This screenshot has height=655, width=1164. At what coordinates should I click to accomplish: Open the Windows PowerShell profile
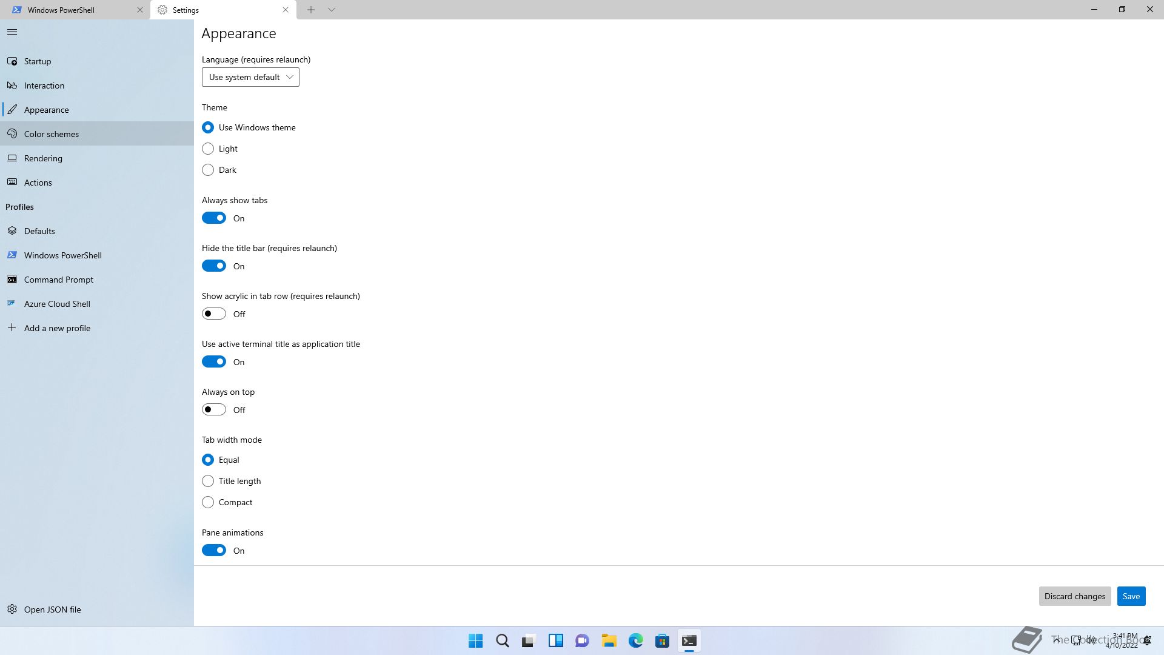tap(97, 255)
